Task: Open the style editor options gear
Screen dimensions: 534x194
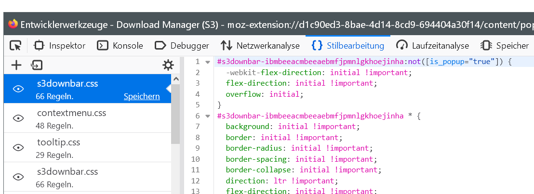Action: (x=168, y=65)
